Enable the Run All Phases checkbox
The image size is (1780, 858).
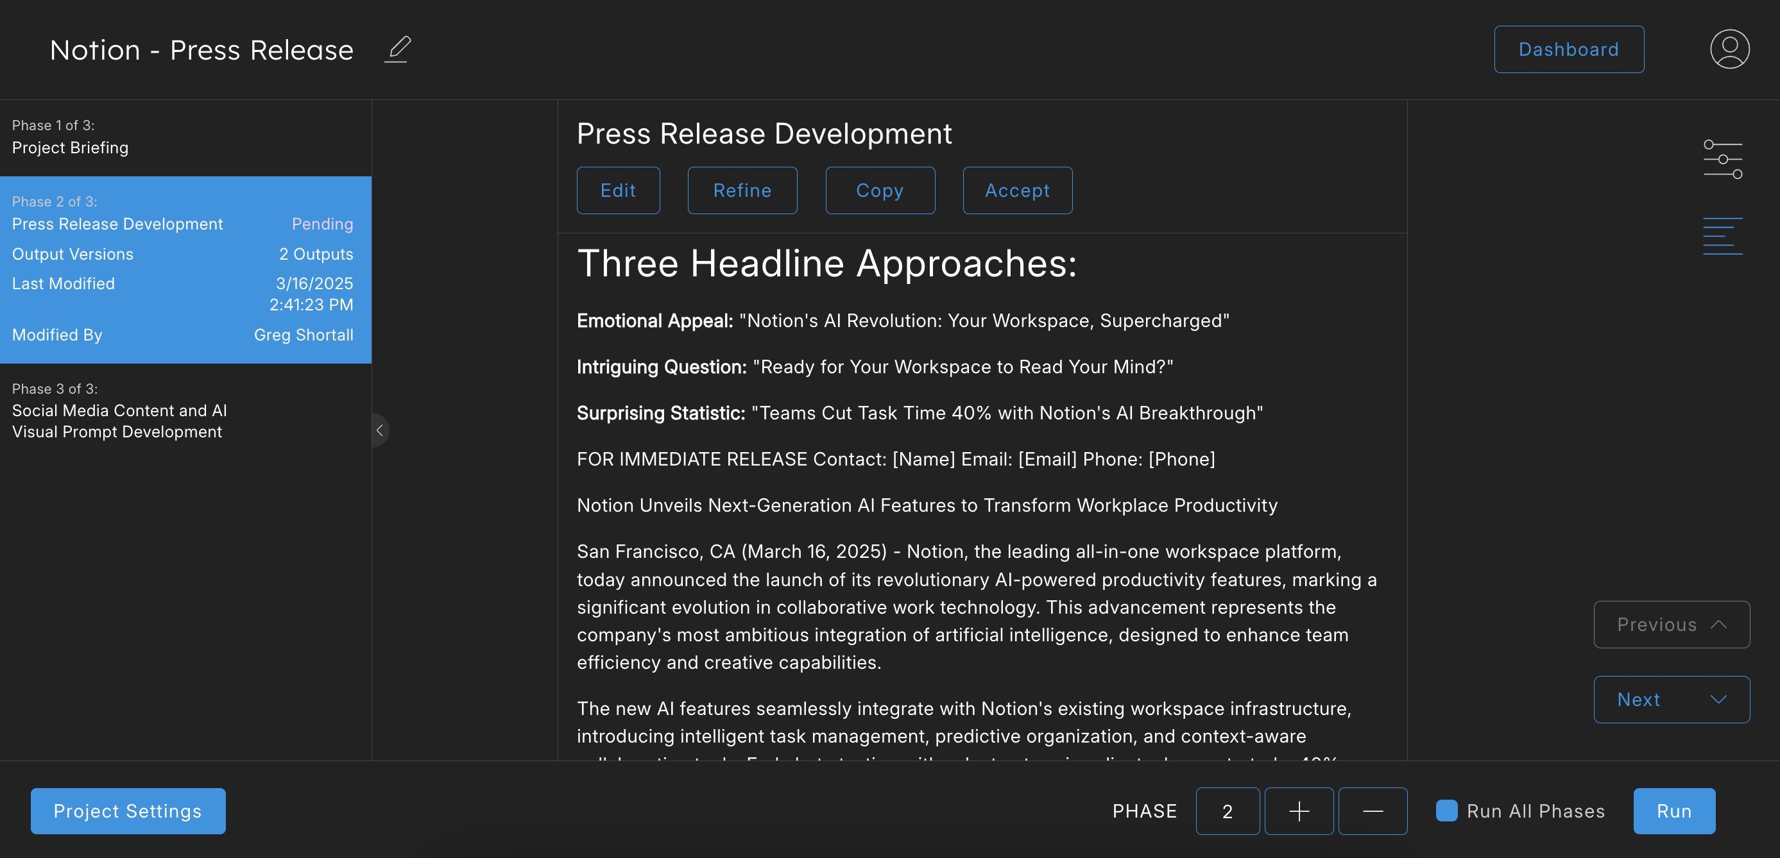(x=1446, y=811)
